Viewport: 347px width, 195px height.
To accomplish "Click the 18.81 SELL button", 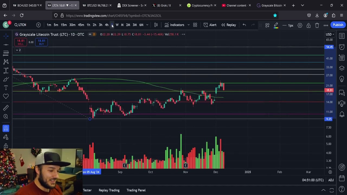I will [x=21, y=42].
